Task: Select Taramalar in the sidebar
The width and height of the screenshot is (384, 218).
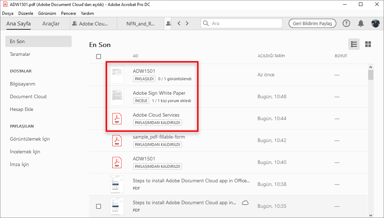Action: (x=20, y=54)
